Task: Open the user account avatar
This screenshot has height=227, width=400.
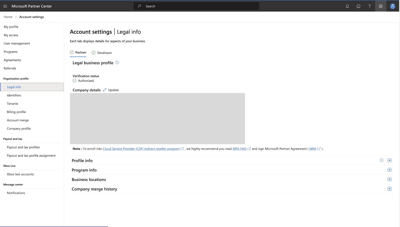Action: click(x=392, y=6)
